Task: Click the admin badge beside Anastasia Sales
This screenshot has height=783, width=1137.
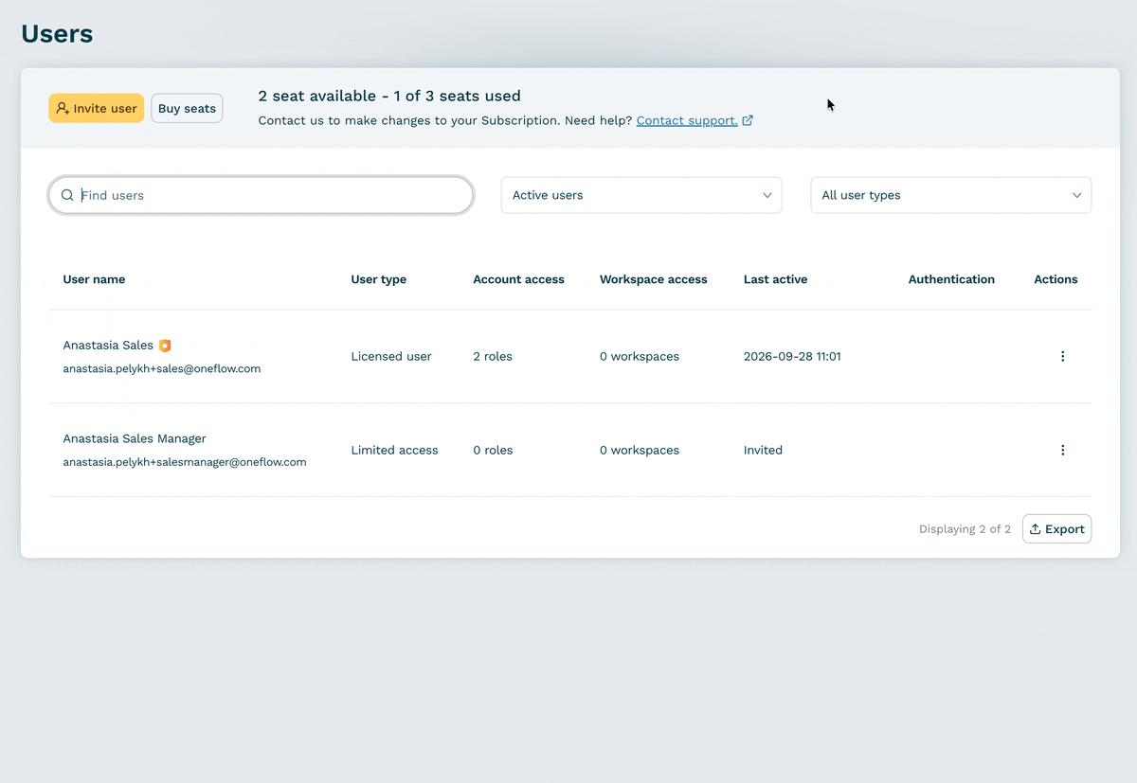Action: pyautogui.click(x=165, y=346)
